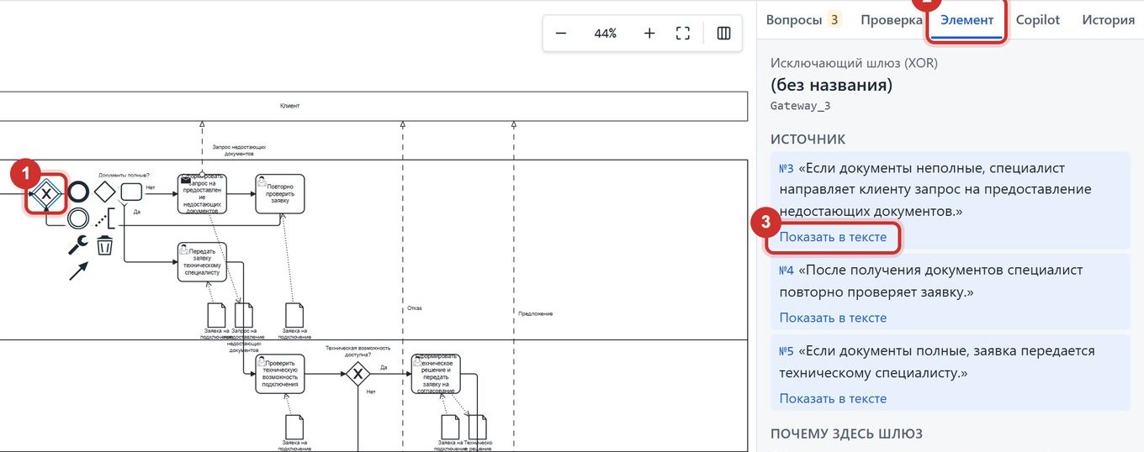
Task: Add text annotation from context pad
Action: pos(104,218)
